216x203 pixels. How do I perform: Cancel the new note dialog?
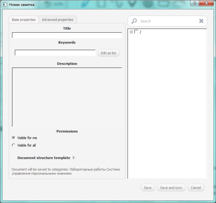(196, 188)
